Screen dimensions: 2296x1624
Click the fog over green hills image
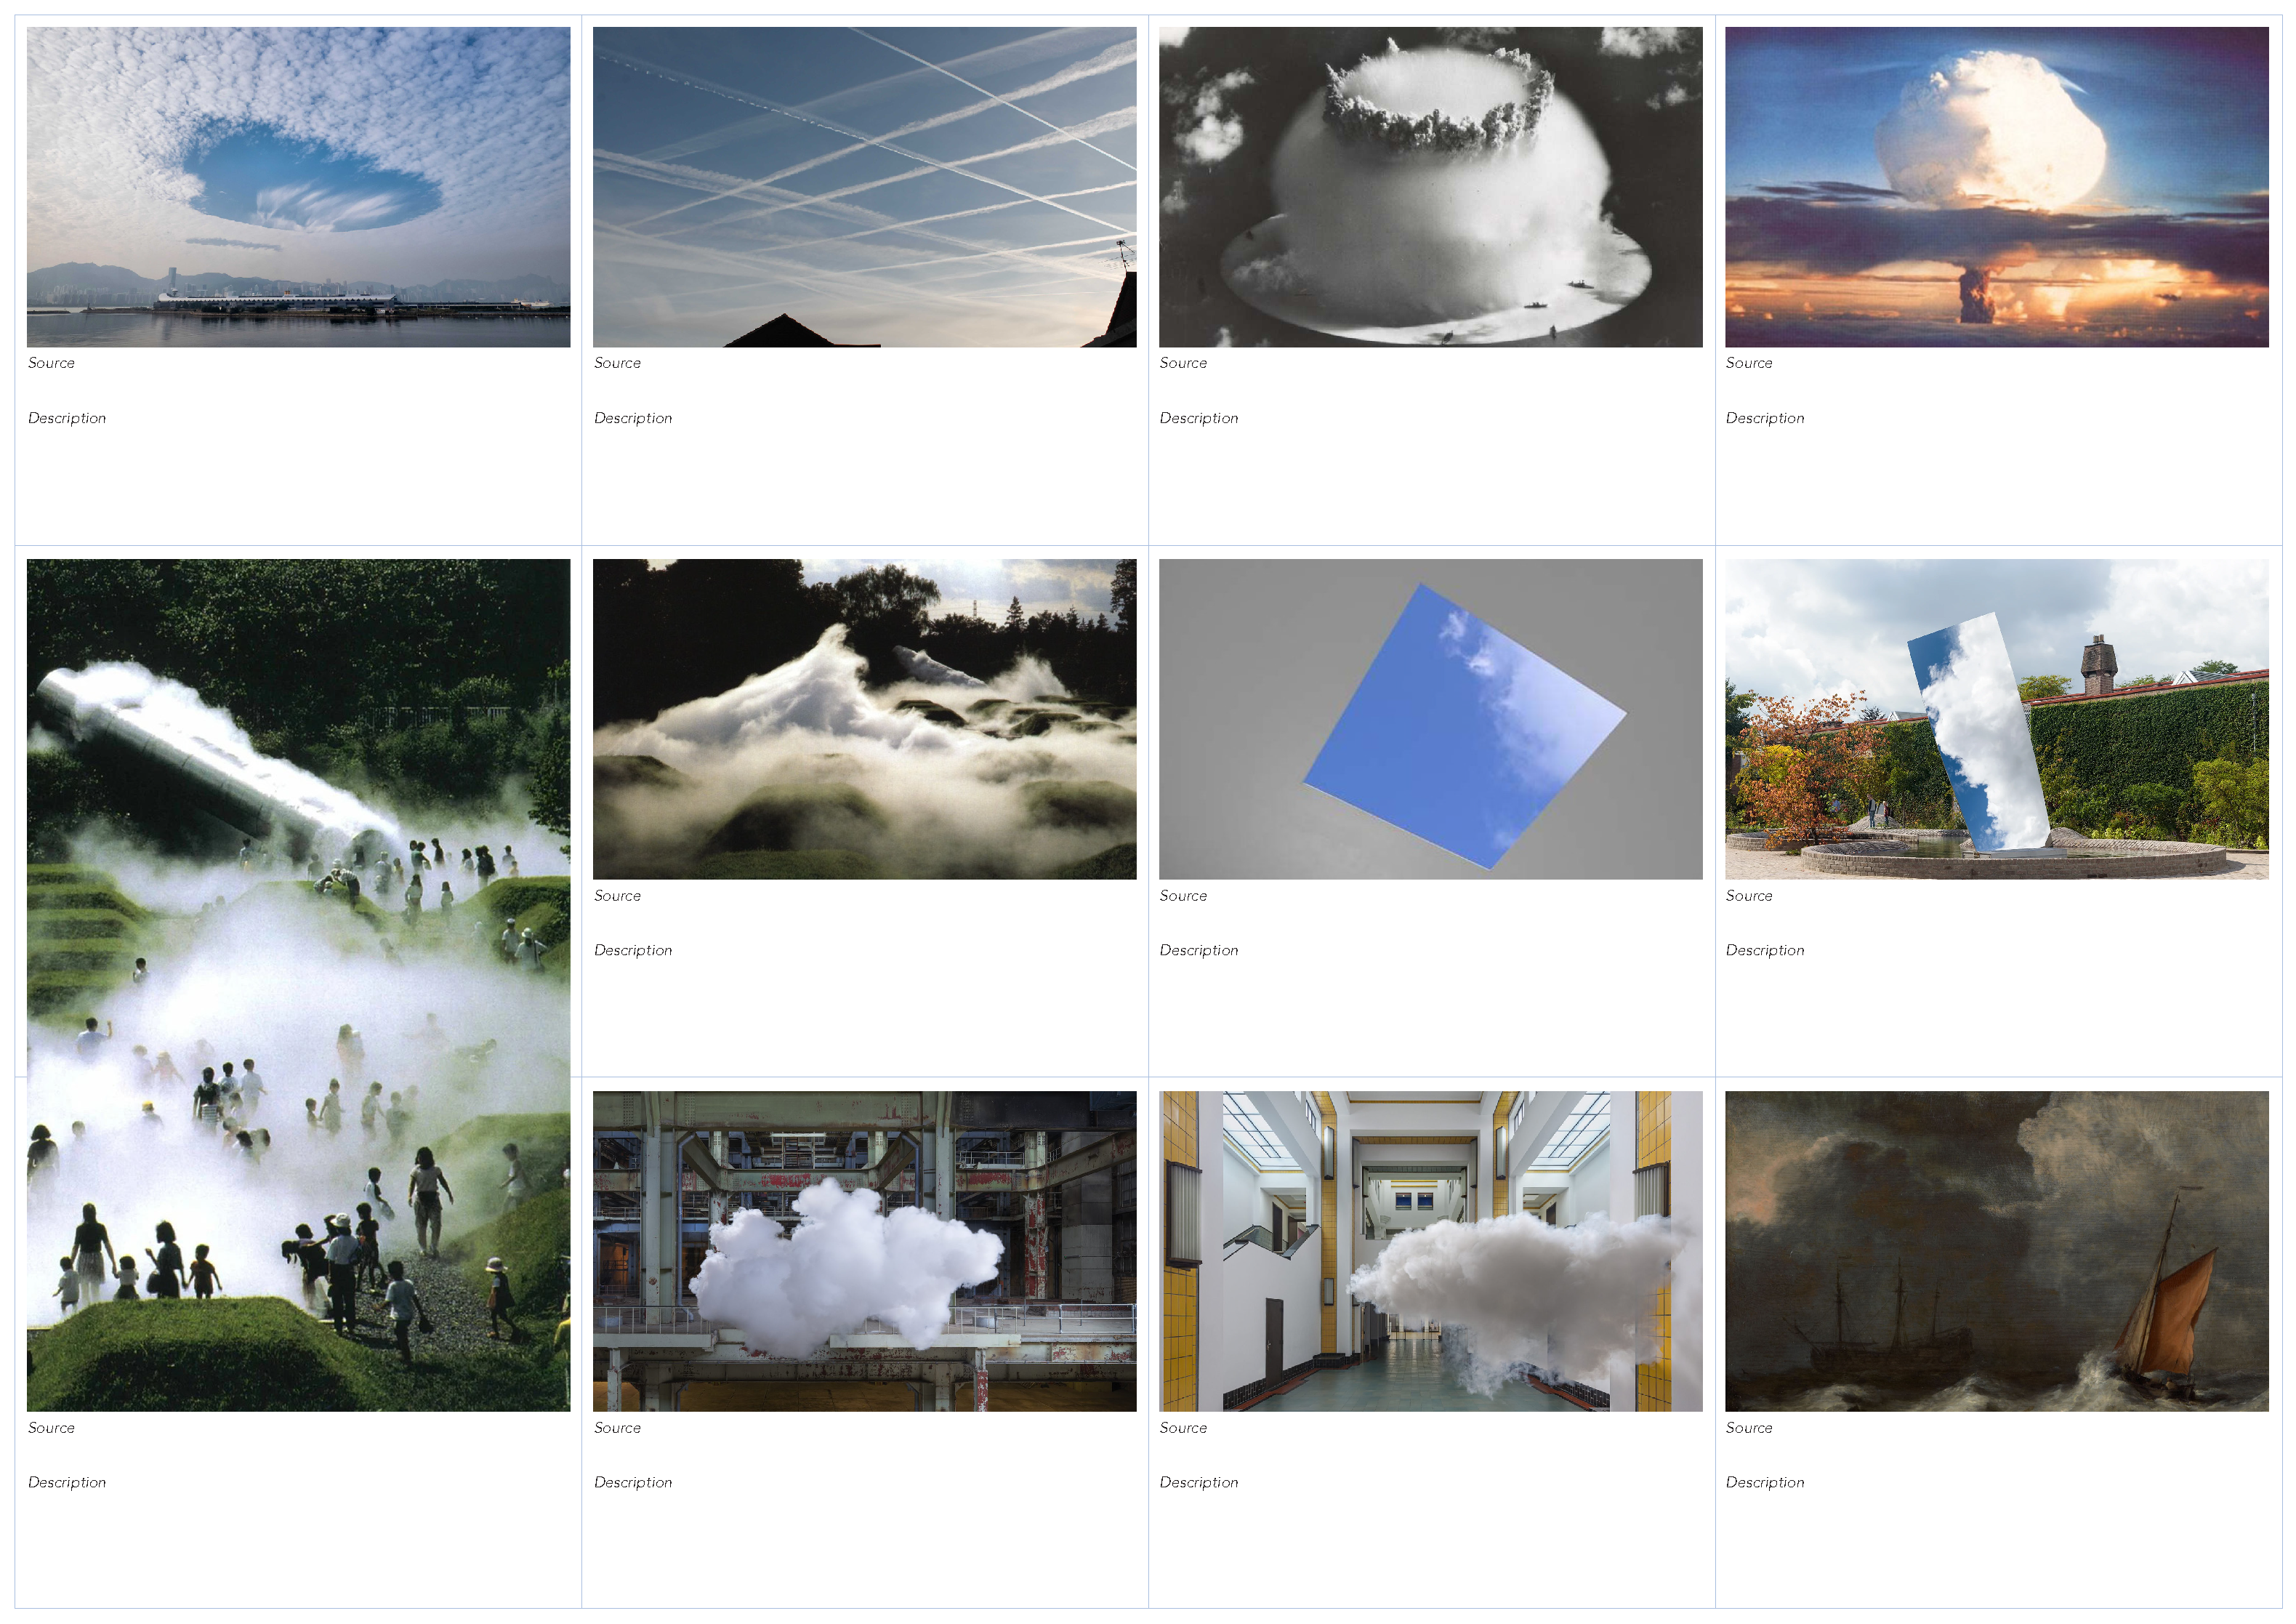coord(864,719)
